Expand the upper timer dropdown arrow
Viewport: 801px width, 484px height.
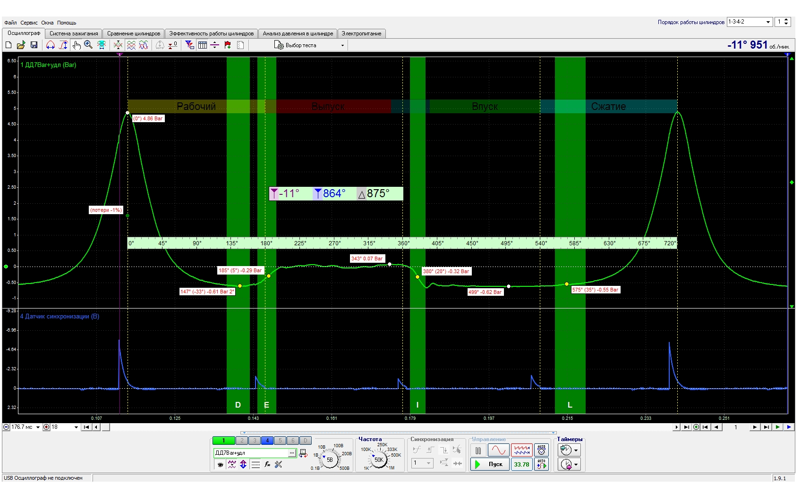point(576,451)
